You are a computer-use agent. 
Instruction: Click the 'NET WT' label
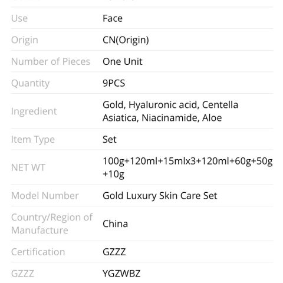tap(28, 167)
